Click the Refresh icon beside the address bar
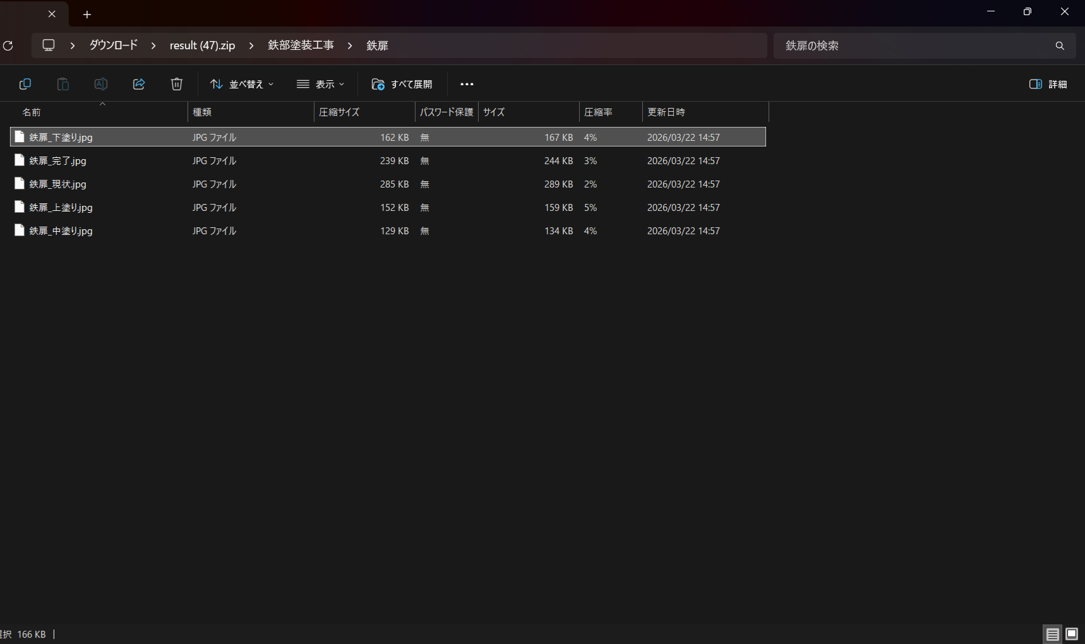Viewport: 1085px width, 644px height. click(8, 45)
